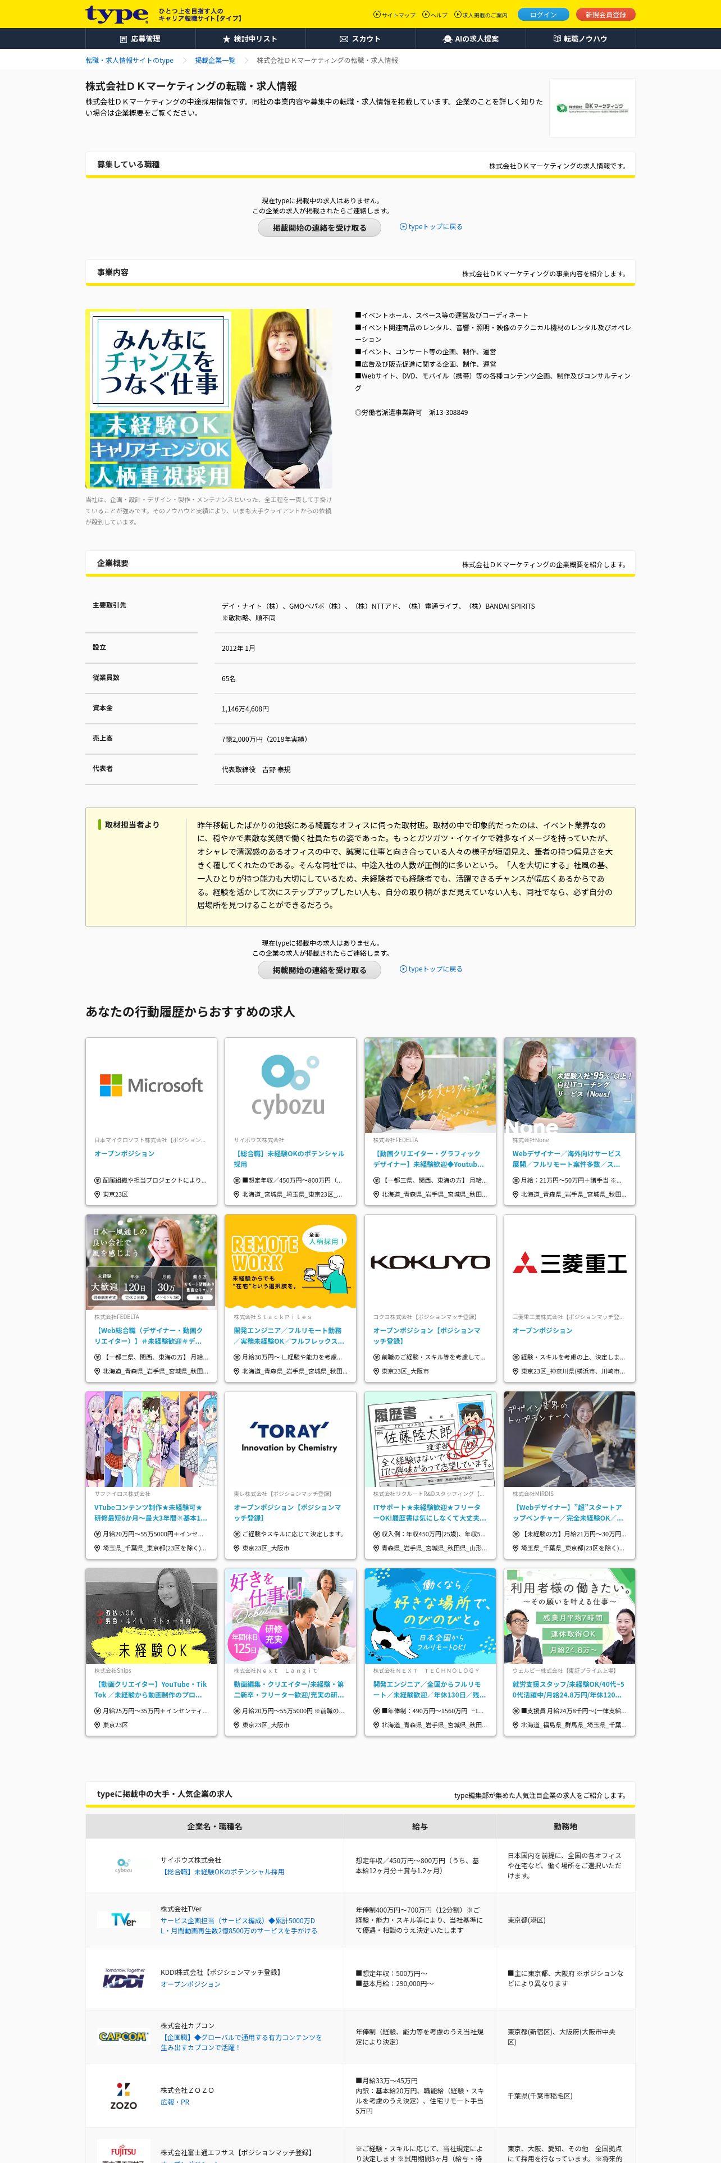Click the ZOZO logo in table

tap(124, 2096)
